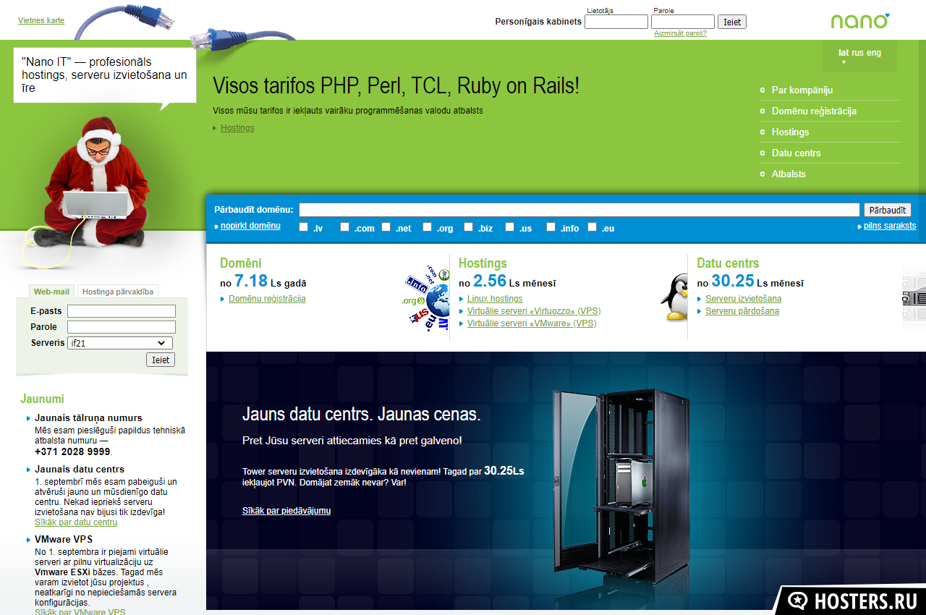Click the Hostings section heading with price
The image size is (926, 615).
click(x=483, y=263)
